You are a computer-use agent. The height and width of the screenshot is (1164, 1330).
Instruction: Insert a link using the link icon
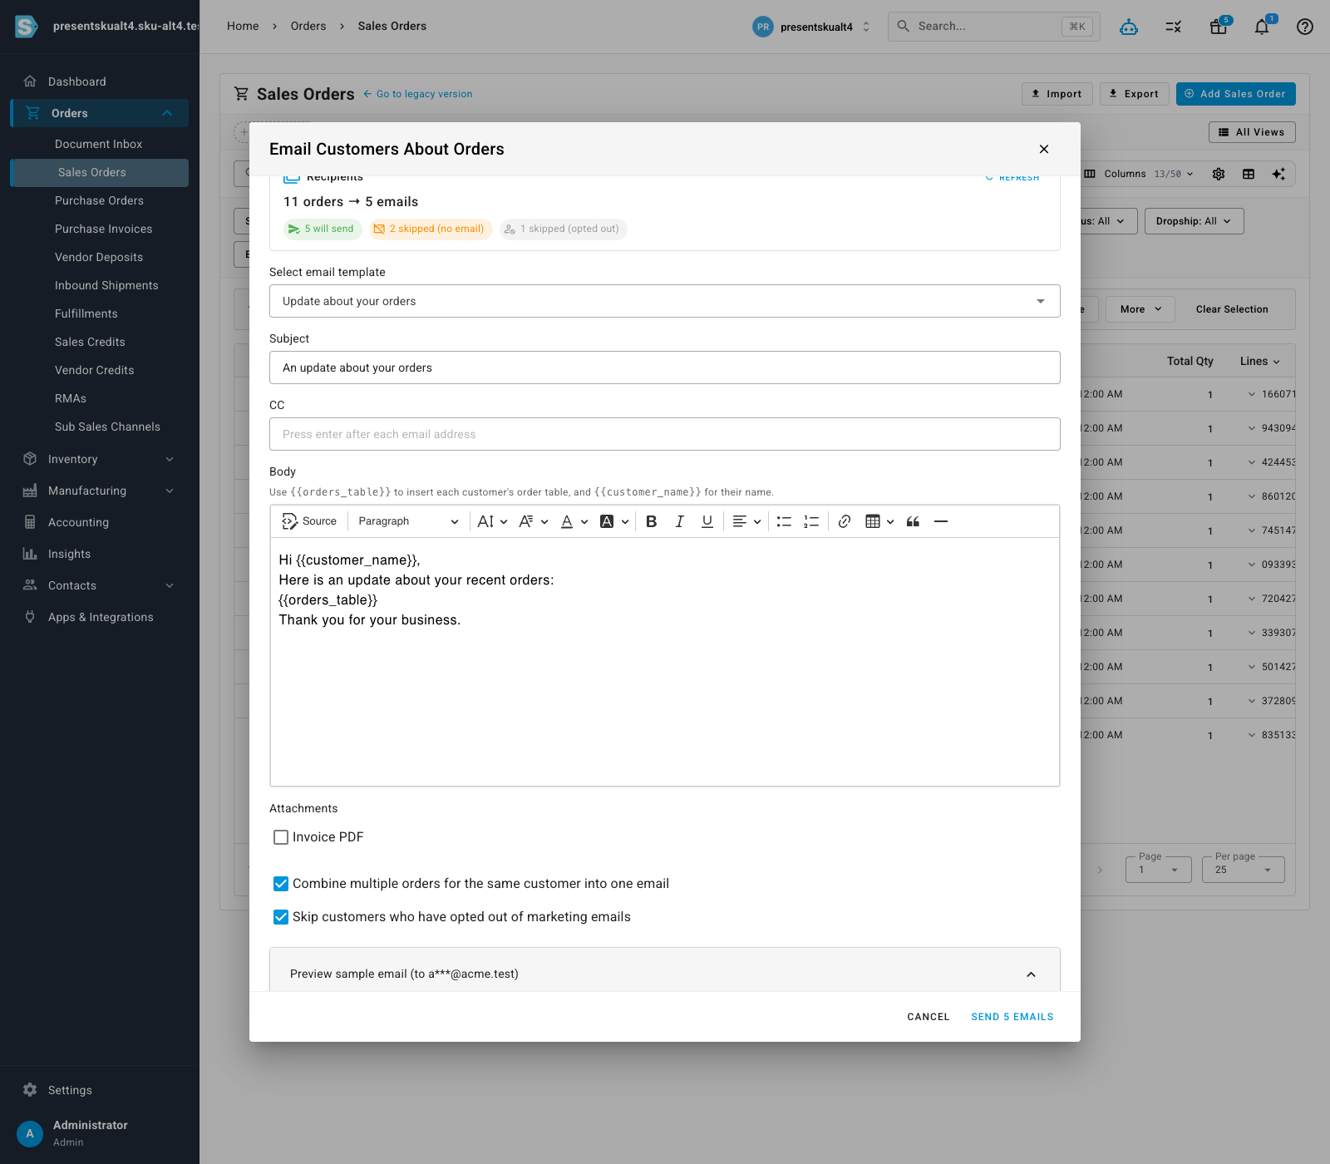(845, 521)
